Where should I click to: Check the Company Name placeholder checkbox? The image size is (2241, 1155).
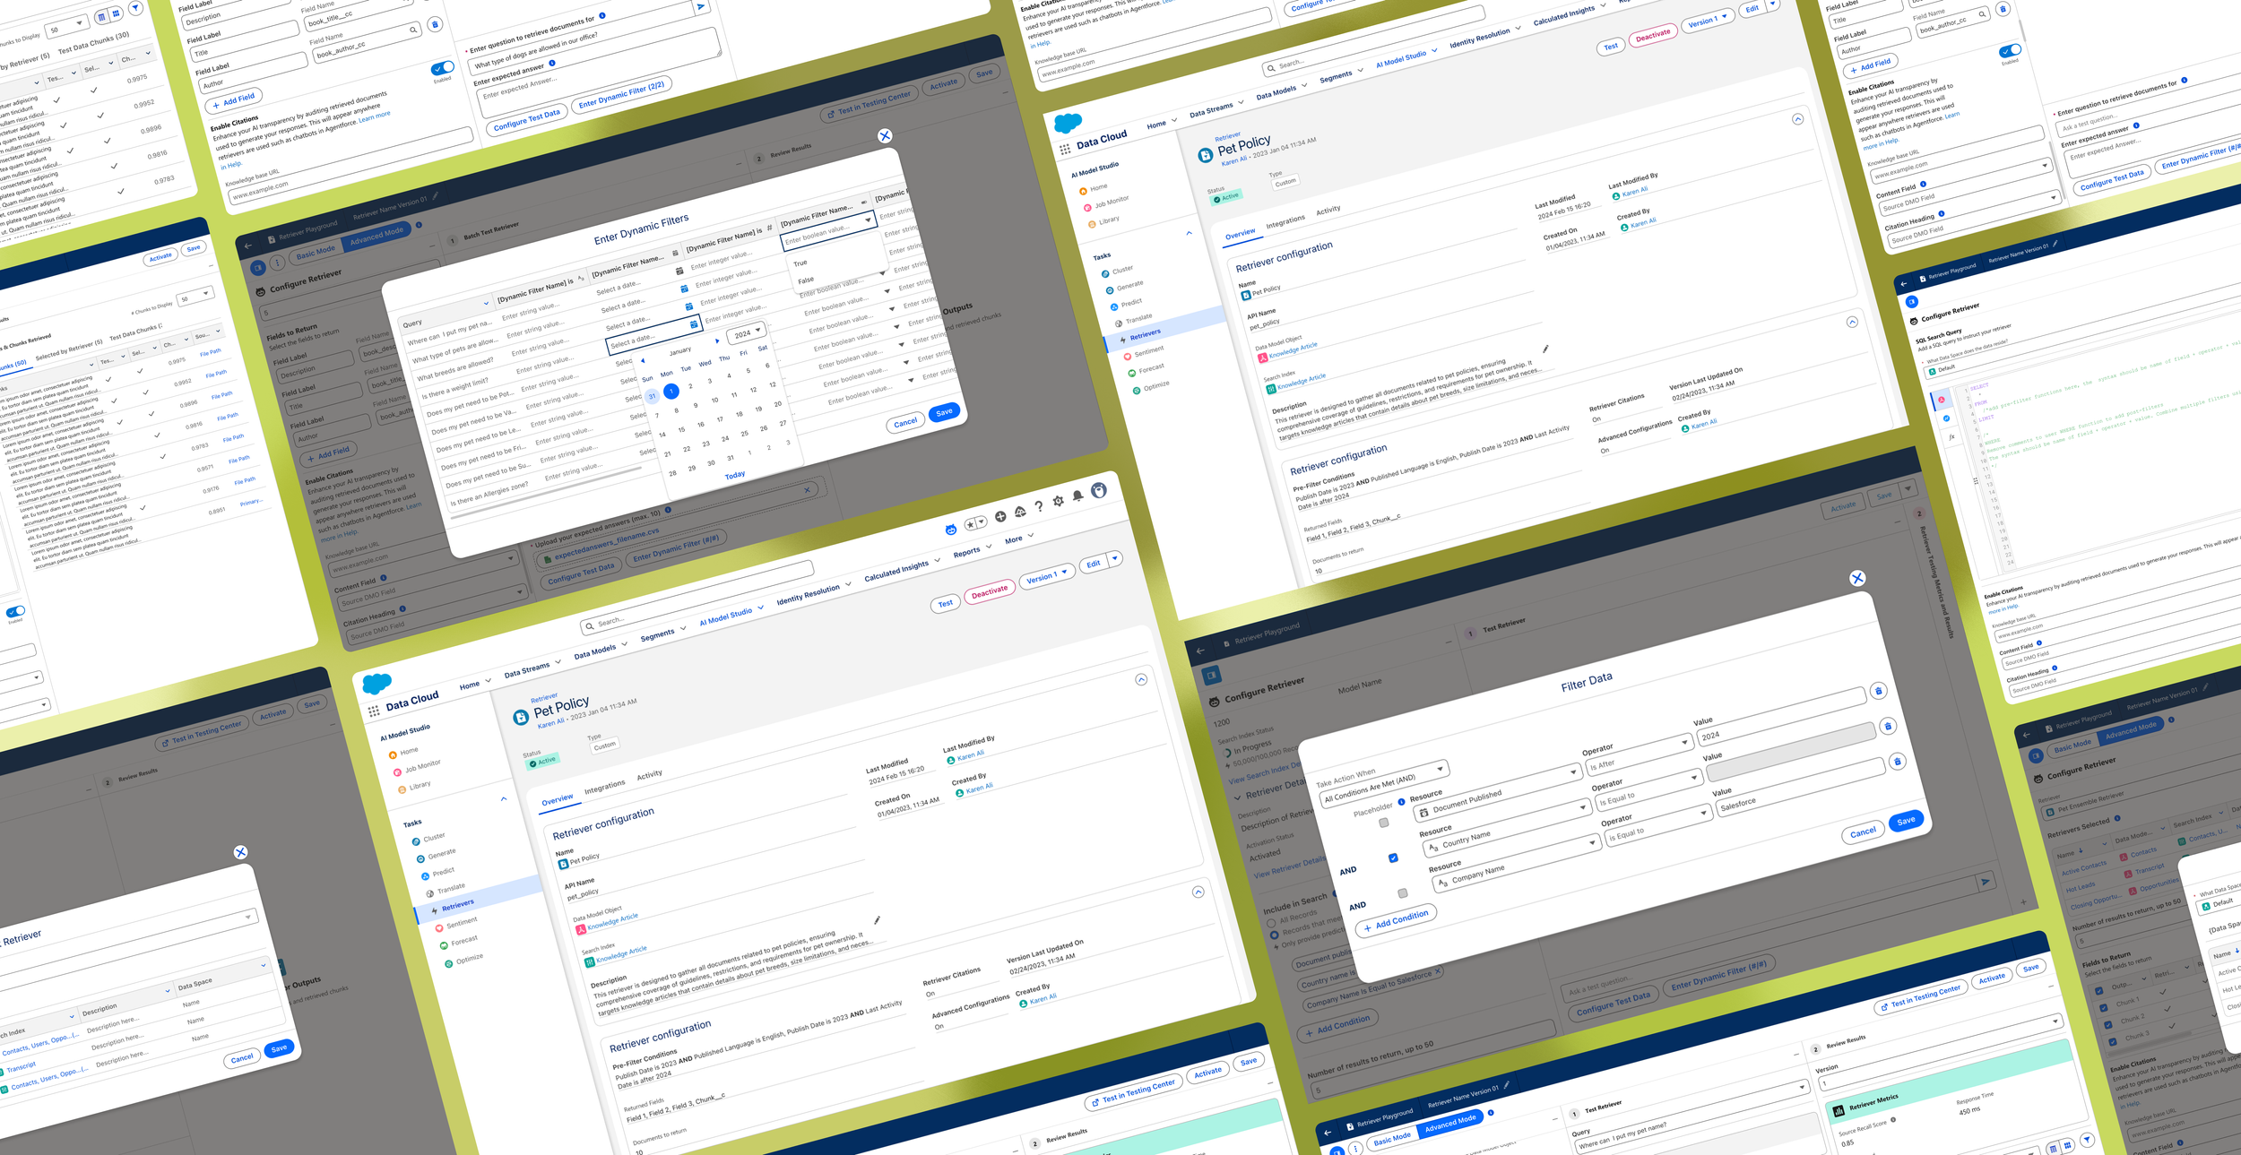click(x=1403, y=892)
